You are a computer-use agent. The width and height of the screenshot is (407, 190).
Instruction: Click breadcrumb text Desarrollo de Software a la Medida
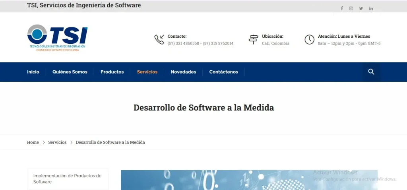(x=110, y=142)
